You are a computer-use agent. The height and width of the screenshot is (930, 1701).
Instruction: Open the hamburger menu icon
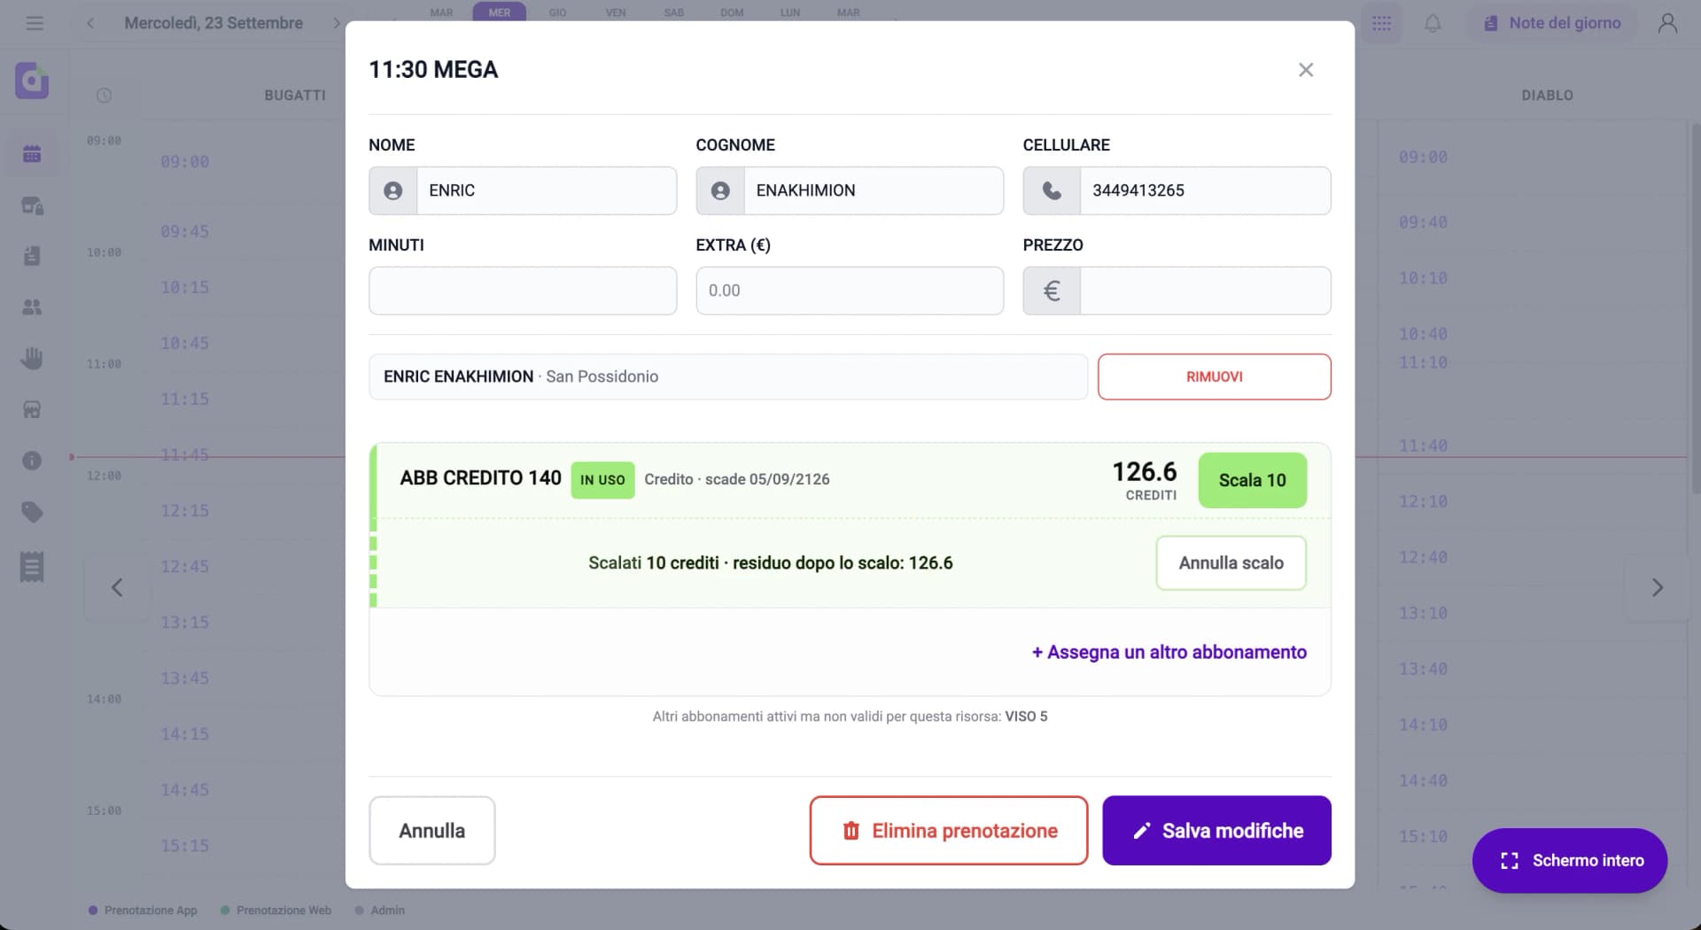[35, 23]
